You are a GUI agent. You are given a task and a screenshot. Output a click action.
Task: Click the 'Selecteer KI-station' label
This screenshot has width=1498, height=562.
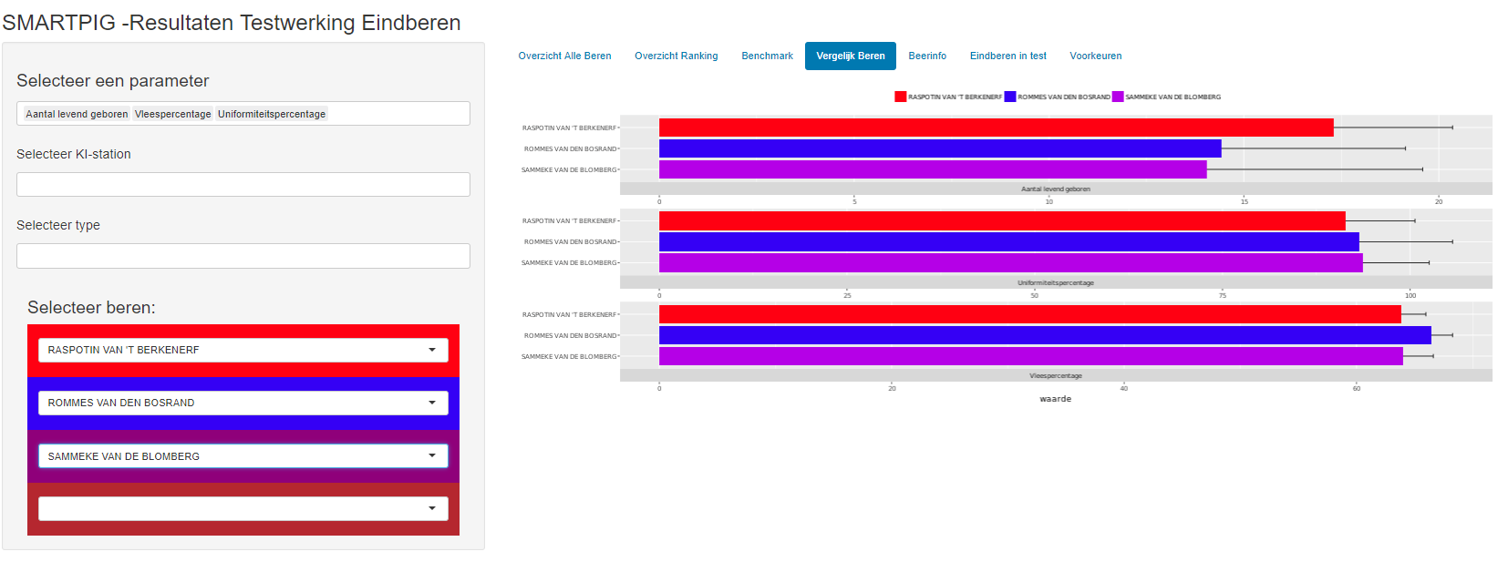tap(74, 154)
